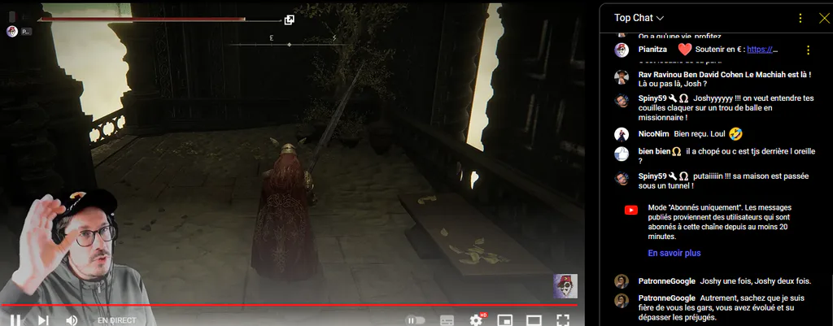Toggle the autoplay switch
This screenshot has height=326, width=833.
pos(414,320)
